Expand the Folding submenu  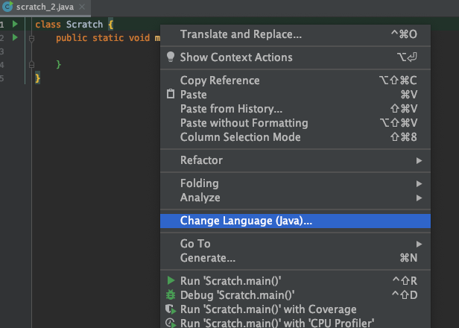point(295,183)
